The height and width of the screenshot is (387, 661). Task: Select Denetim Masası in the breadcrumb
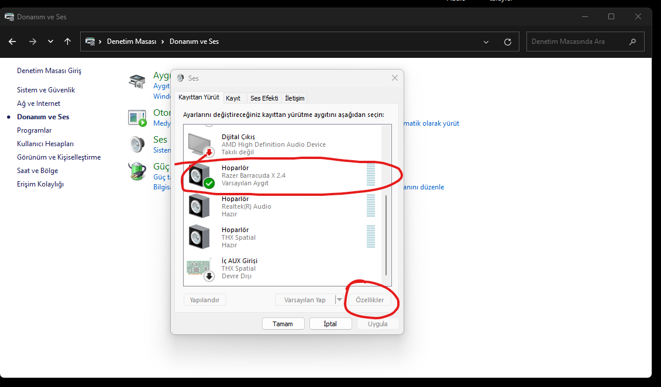pyautogui.click(x=132, y=42)
